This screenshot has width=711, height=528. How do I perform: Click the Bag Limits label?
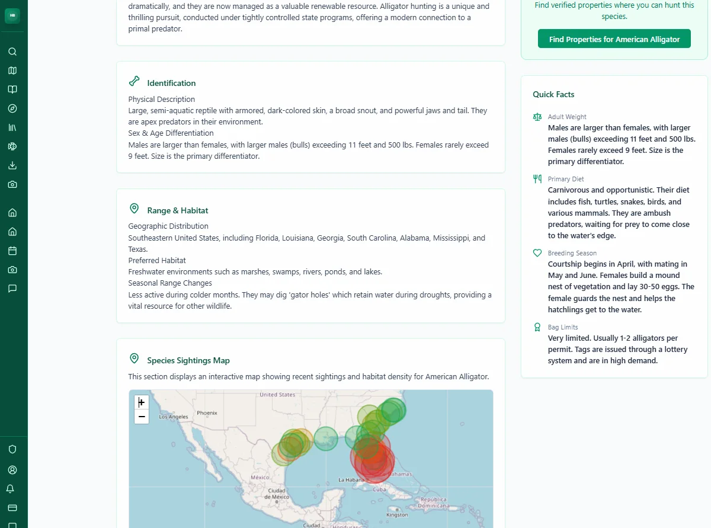pos(563,327)
